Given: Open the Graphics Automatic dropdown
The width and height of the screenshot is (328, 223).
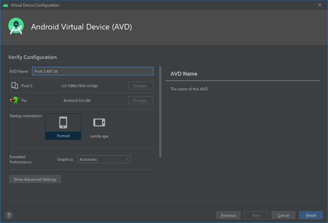Looking at the screenshot, I should tap(104, 159).
